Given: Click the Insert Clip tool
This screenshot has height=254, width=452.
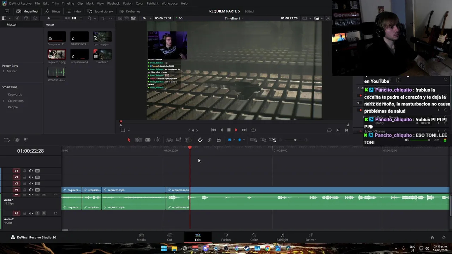Looking at the screenshot, I should tap(169, 140).
